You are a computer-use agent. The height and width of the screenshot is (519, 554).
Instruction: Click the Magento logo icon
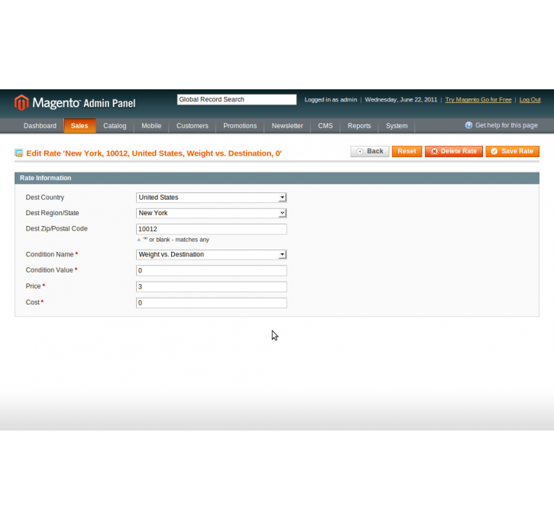tap(21, 102)
